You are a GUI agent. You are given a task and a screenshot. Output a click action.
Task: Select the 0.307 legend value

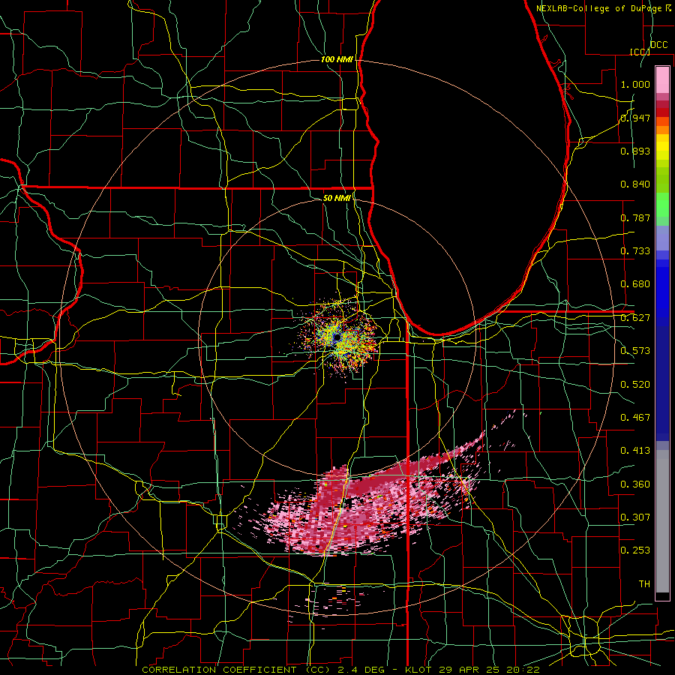(x=635, y=517)
